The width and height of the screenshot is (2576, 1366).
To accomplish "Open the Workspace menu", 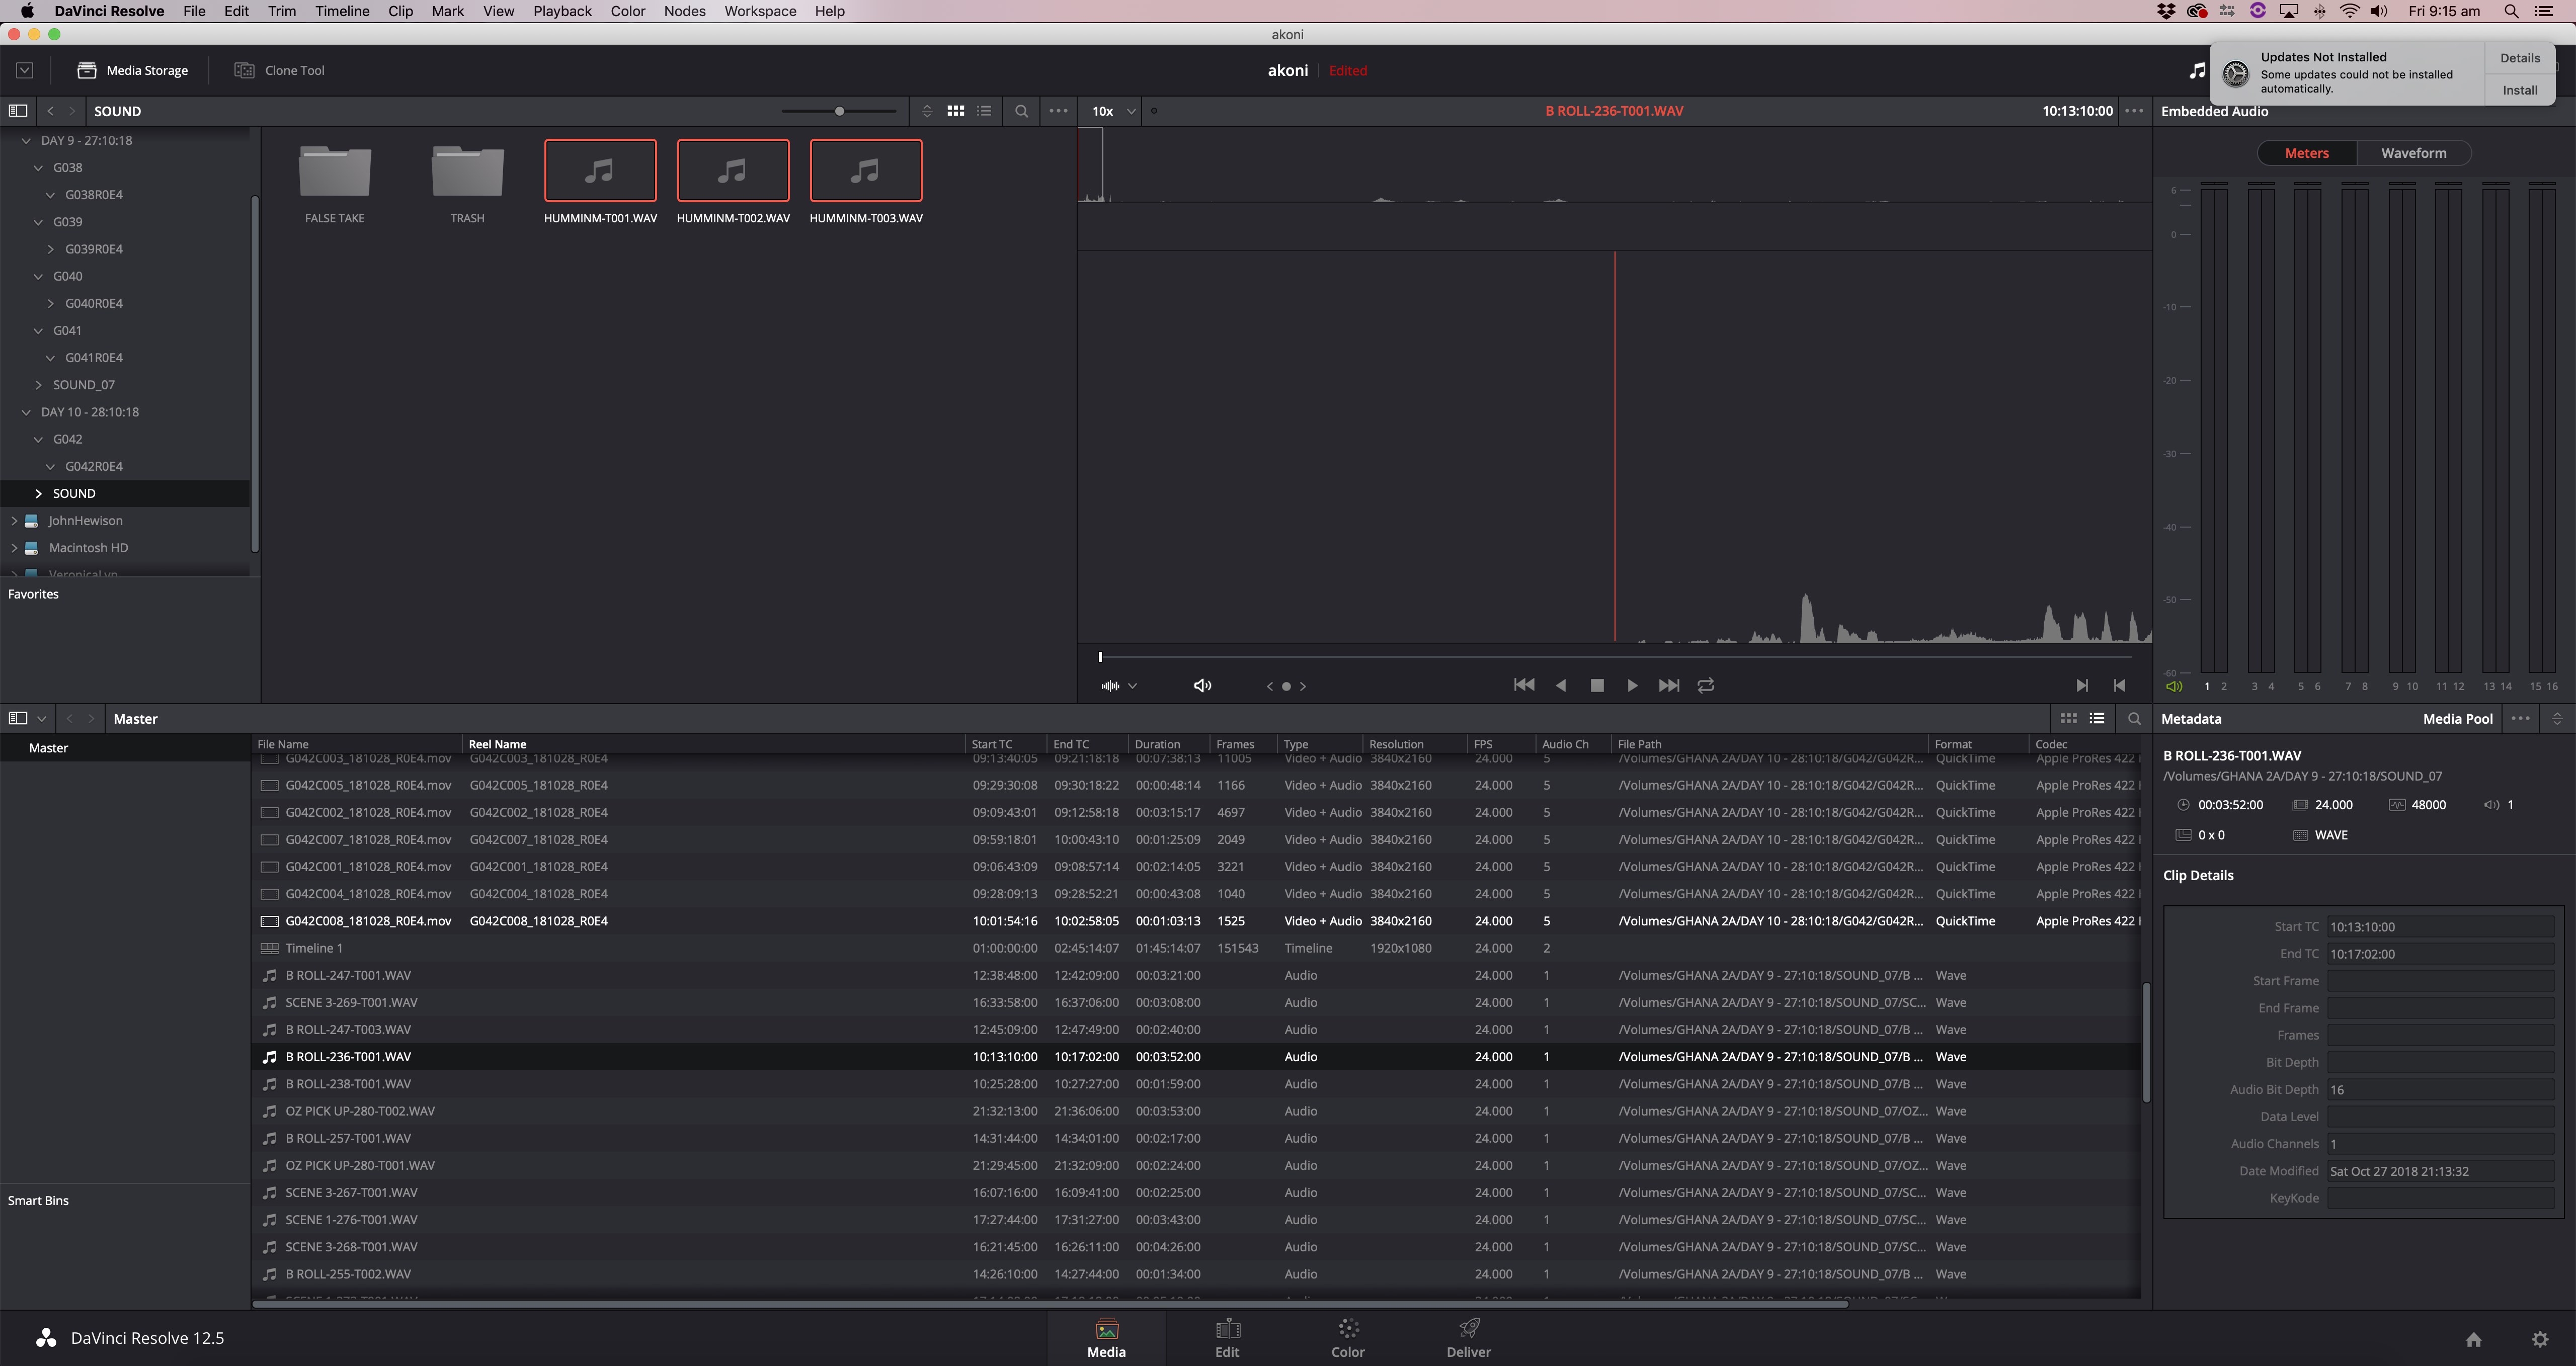I will tap(760, 11).
